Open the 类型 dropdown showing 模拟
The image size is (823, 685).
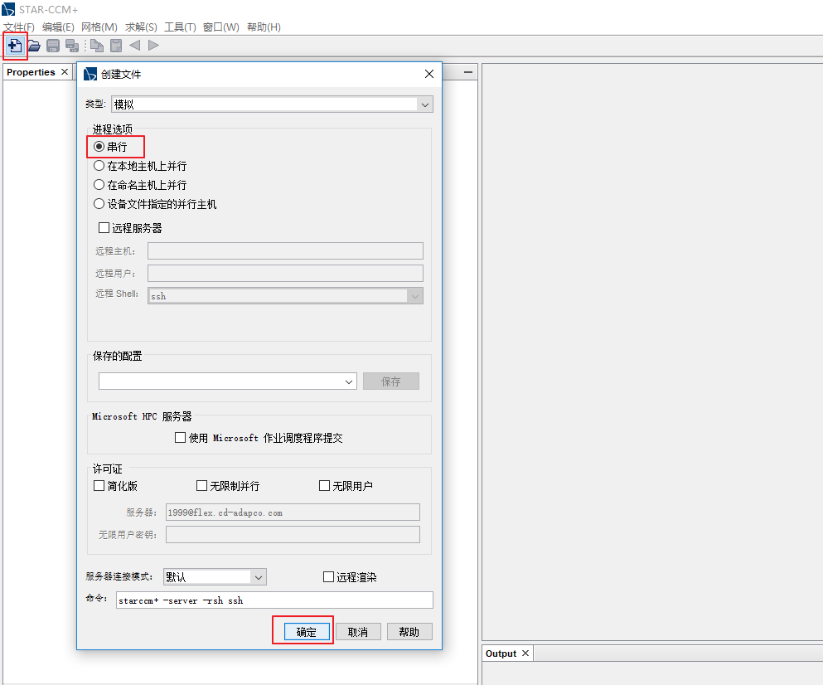tap(424, 104)
